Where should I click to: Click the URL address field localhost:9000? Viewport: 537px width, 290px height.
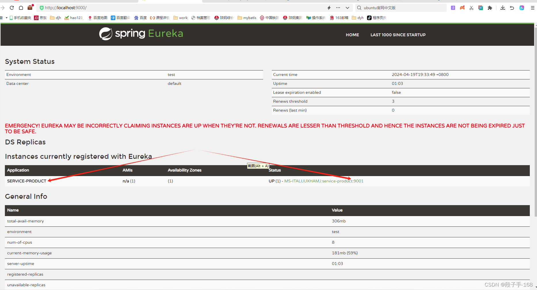184,8
